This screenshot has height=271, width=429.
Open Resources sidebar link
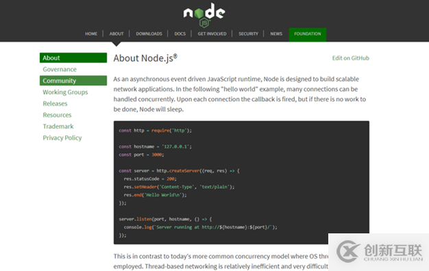point(57,115)
